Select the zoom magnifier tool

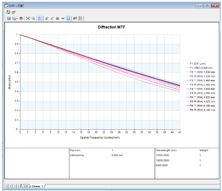click(x=33, y=18)
